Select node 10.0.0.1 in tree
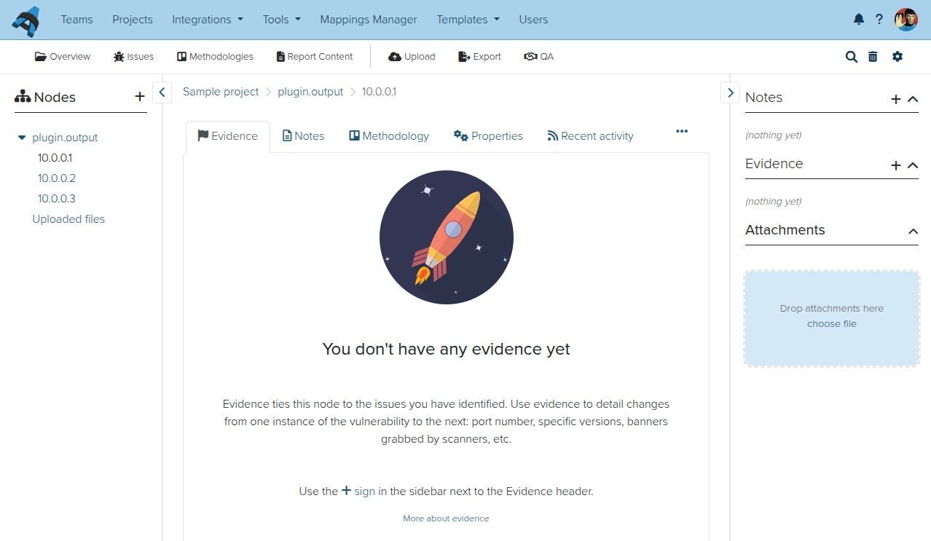931x541 pixels. [x=55, y=158]
